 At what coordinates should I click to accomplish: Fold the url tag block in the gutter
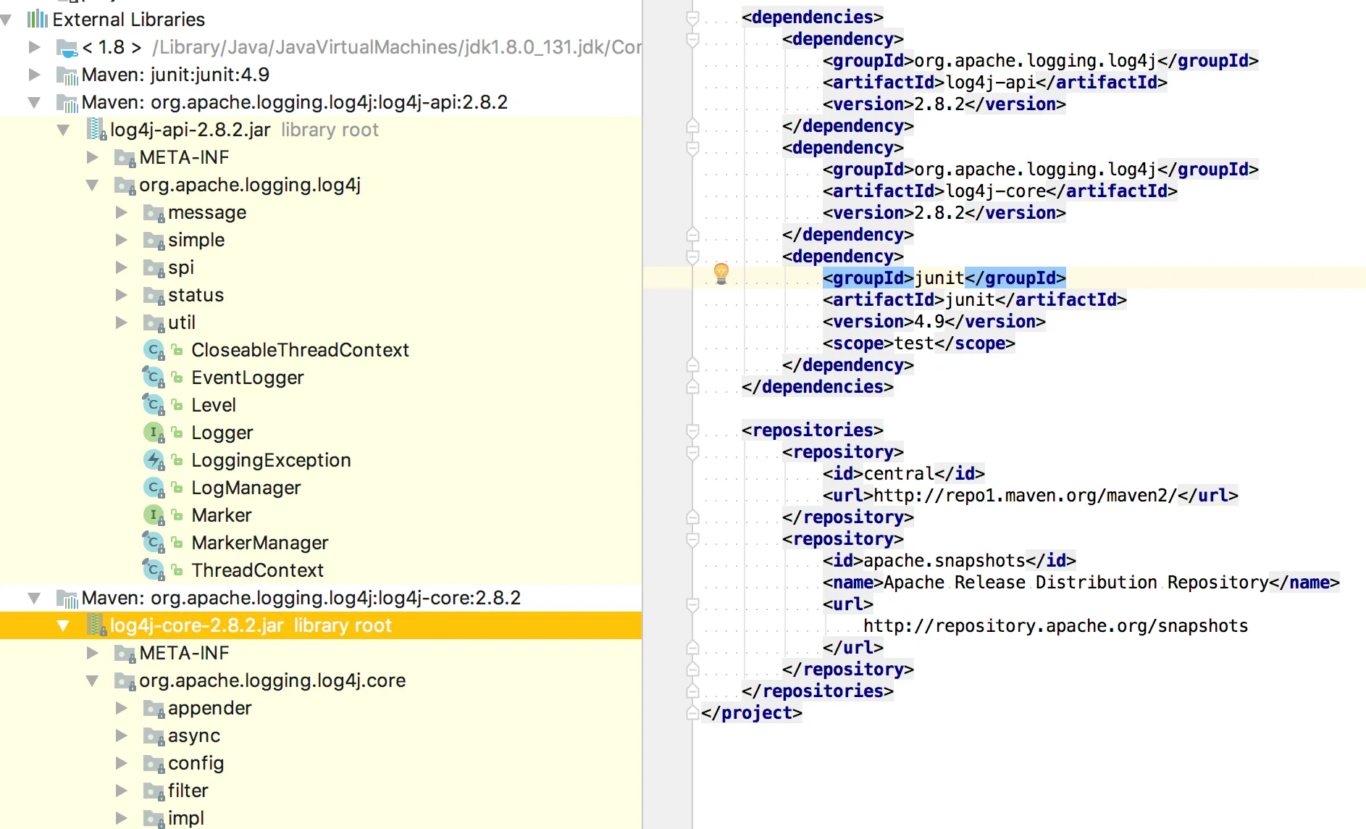tap(692, 605)
